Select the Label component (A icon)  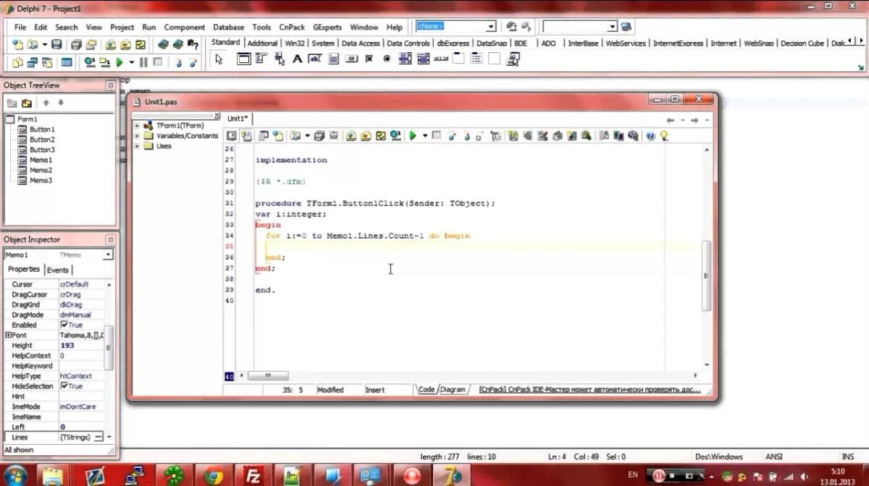[297, 59]
